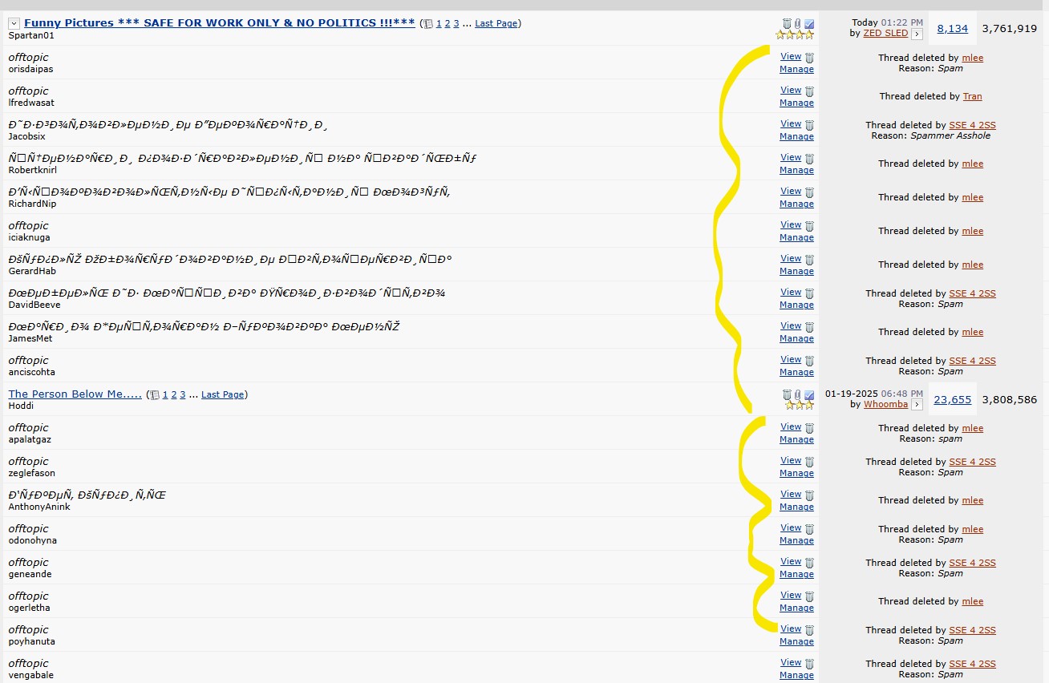Click the trash icon on Funny Pictures thread
The width and height of the screenshot is (1049, 683).
(787, 23)
